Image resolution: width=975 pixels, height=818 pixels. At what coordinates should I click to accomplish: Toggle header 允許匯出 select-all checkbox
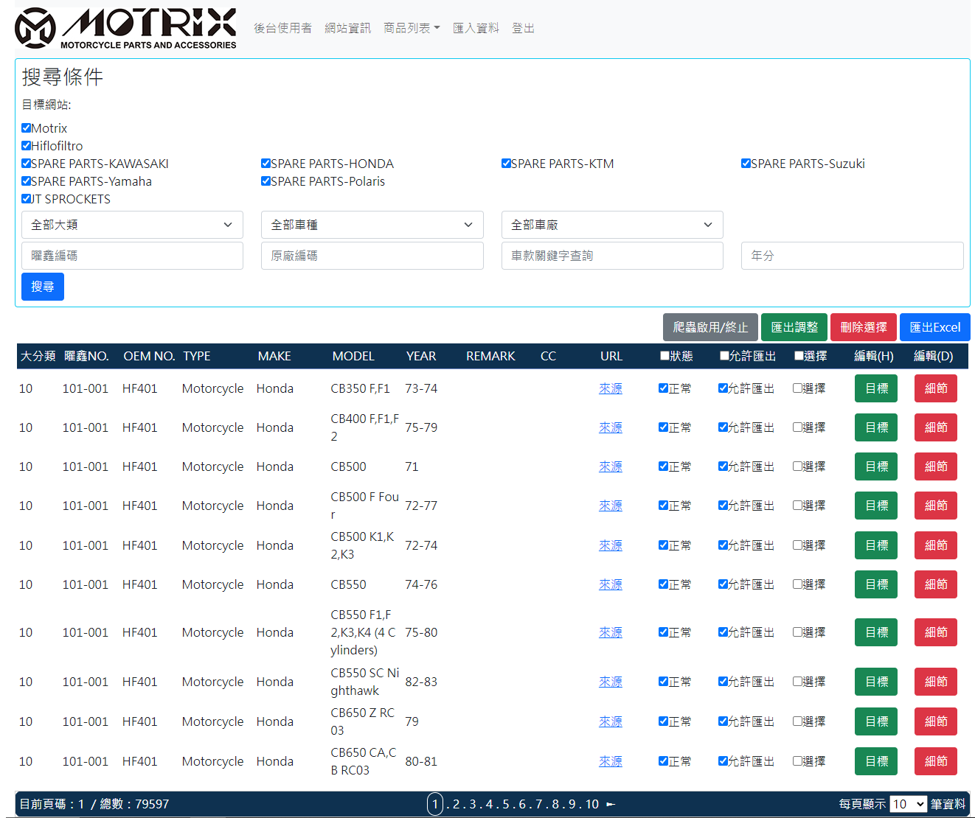pyautogui.click(x=724, y=355)
